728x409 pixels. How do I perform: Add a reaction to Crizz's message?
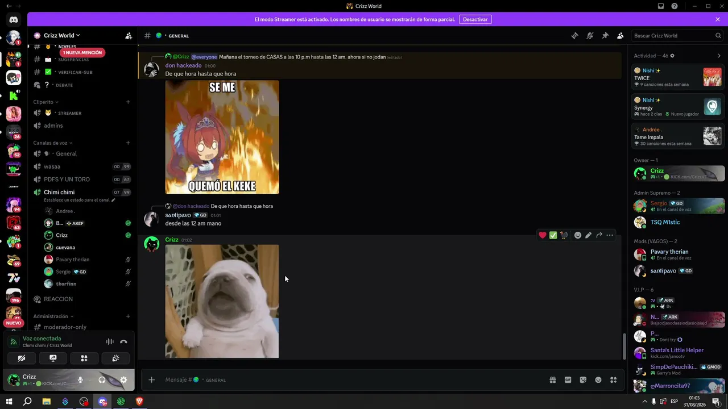(x=578, y=235)
